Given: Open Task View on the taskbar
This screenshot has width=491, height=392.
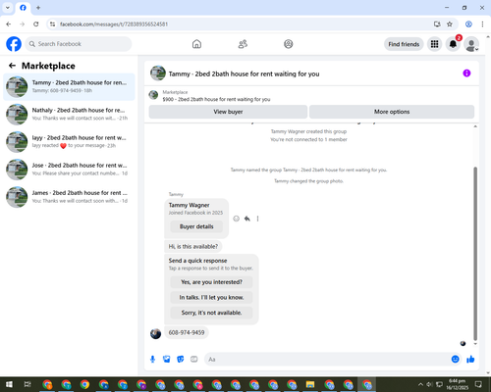Looking at the screenshot, I should pos(27,384).
